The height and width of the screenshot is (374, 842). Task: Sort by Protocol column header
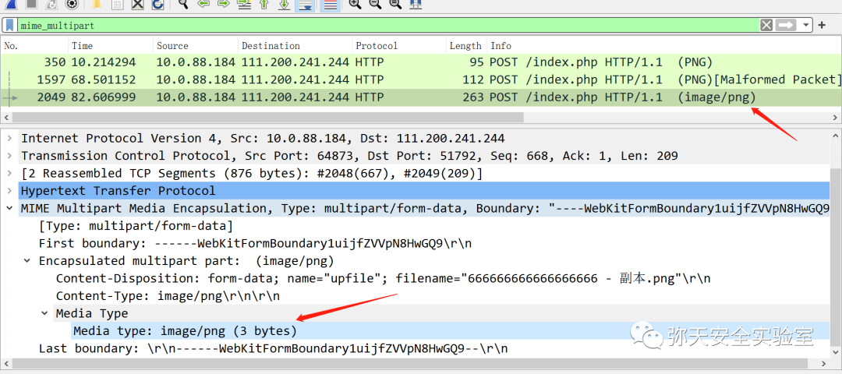point(399,46)
